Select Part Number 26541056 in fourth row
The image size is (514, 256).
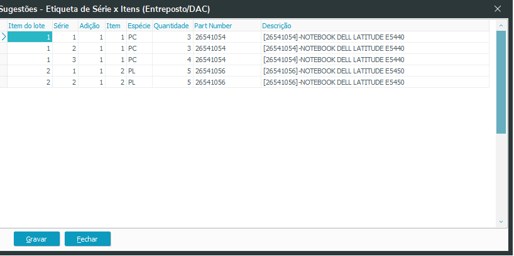[x=227, y=71]
